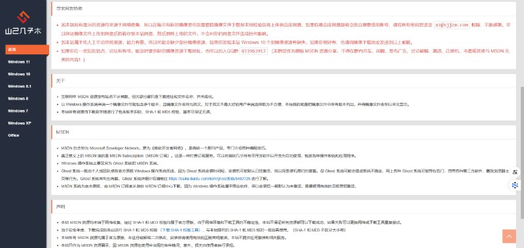Click the orange back-to-top arrow button
This screenshot has width=524, height=248.
point(509,236)
